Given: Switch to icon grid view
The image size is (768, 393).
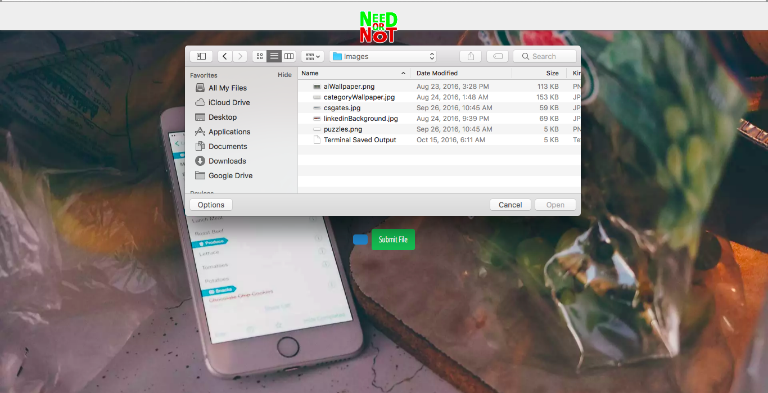Looking at the screenshot, I should click(x=259, y=56).
